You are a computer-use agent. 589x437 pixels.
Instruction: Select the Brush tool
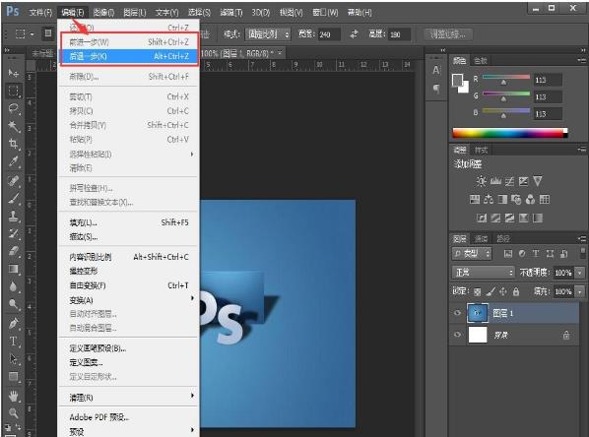(14, 198)
